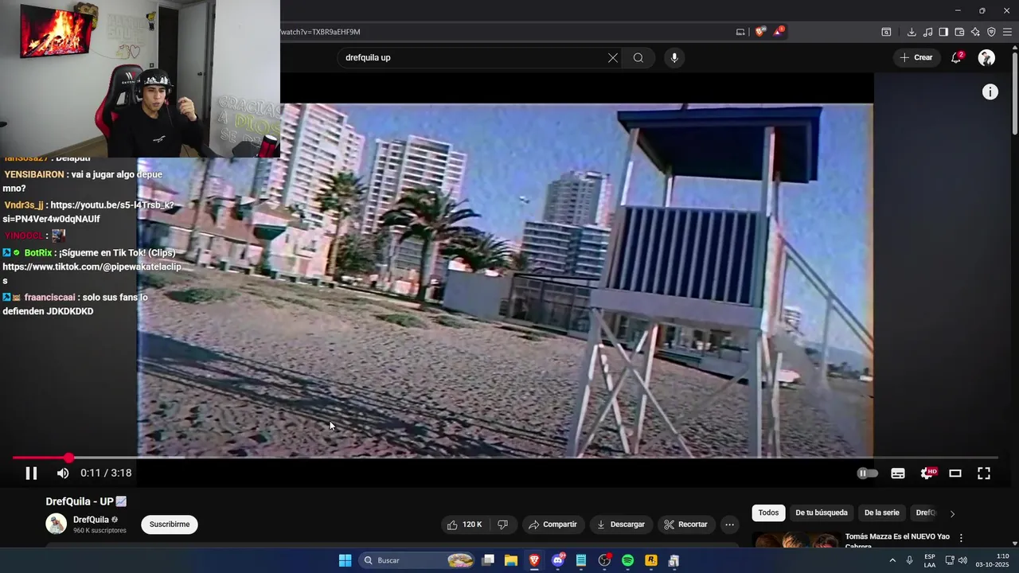This screenshot has width=1019, height=573.
Task: Click the Compartir button
Action: coord(552,524)
